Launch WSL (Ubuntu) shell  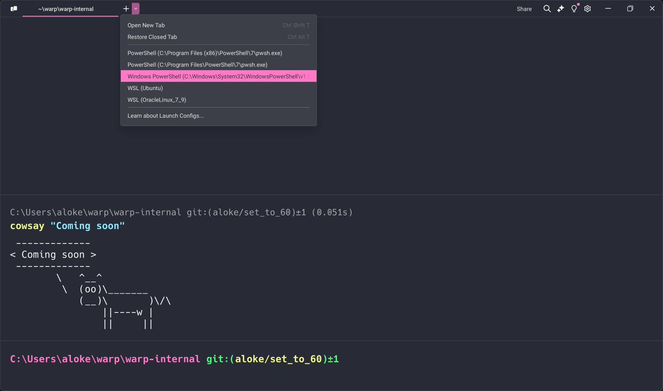tap(219, 88)
